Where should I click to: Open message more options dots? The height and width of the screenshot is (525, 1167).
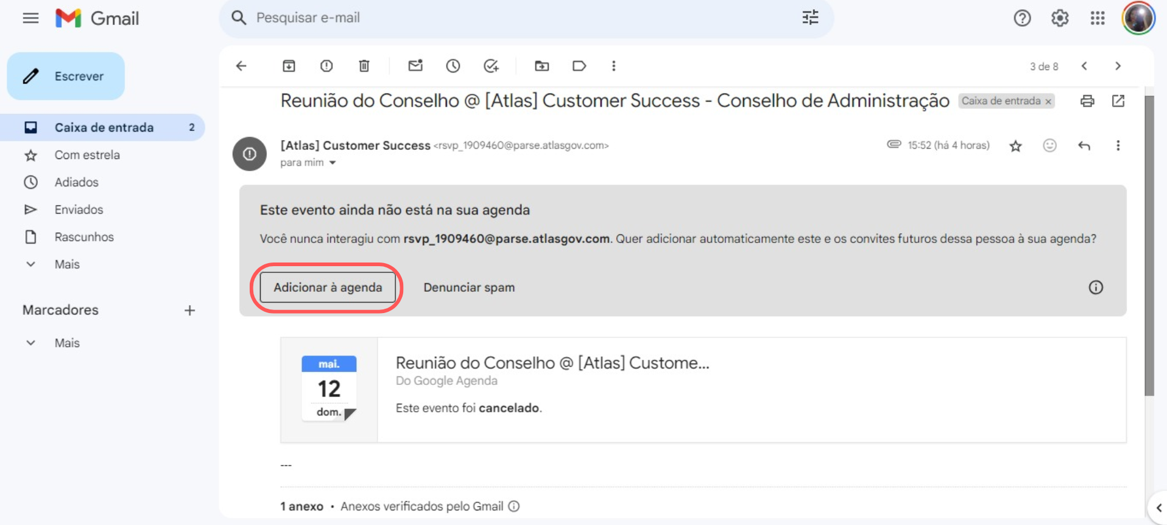point(1118,146)
